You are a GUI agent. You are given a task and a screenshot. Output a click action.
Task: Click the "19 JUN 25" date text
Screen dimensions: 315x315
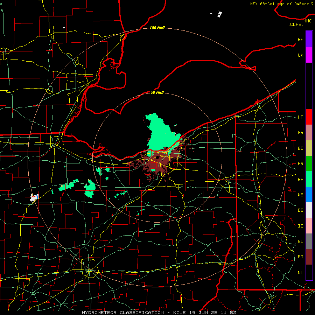203,313
